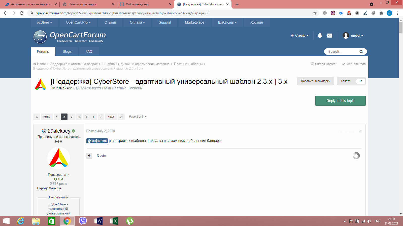Bookmark this page with star icon
Viewport: 403px width, 226px height.
pyautogui.click(x=315, y=13)
